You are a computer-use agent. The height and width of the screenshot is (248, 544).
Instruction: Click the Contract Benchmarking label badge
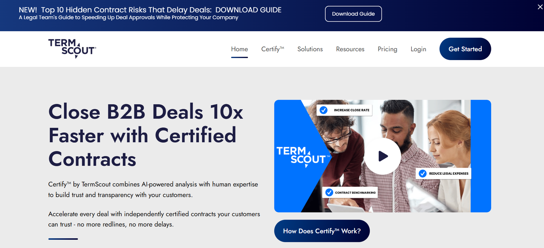coord(350,192)
